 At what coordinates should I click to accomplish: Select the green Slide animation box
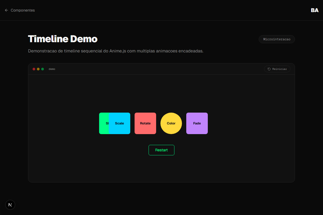(104, 123)
